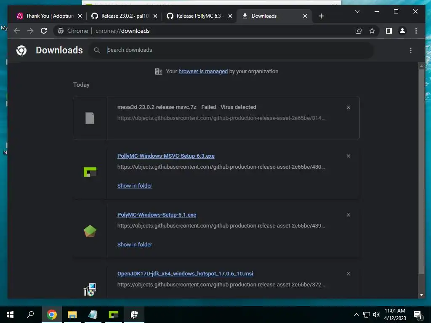Open the Windows Start menu
Viewport: 431px width, 323px height.
[x=10, y=315]
